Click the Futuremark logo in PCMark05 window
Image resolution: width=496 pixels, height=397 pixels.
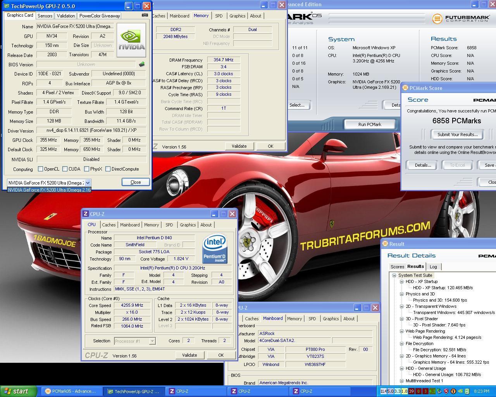[460, 19]
